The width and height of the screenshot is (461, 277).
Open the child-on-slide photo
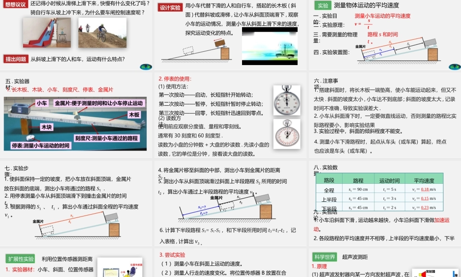[x=47, y=32]
